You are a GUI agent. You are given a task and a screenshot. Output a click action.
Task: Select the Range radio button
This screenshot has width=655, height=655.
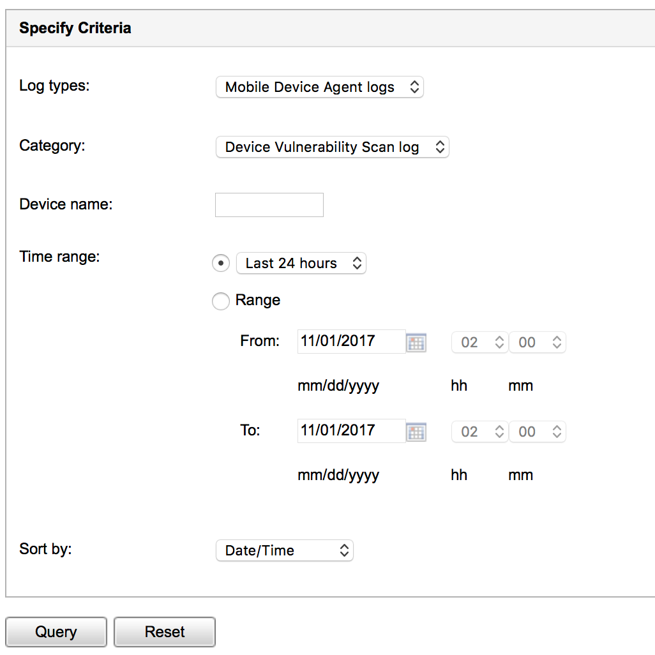point(220,301)
